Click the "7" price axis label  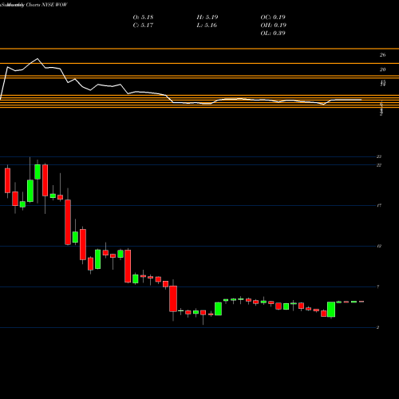(x=378, y=286)
